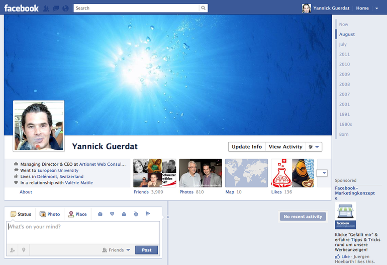Image resolution: width=387 pixels, height=265 pixels.
Task: Open Yannick Guerdat name link in top bar
Action: [x=331, y=8]
